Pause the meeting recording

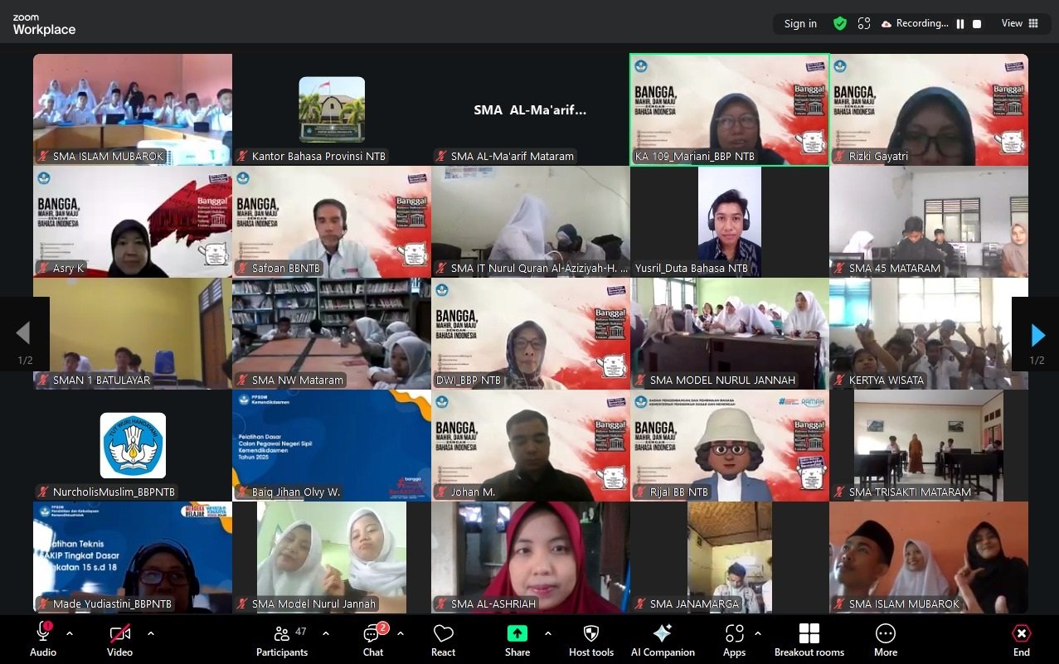960,24
